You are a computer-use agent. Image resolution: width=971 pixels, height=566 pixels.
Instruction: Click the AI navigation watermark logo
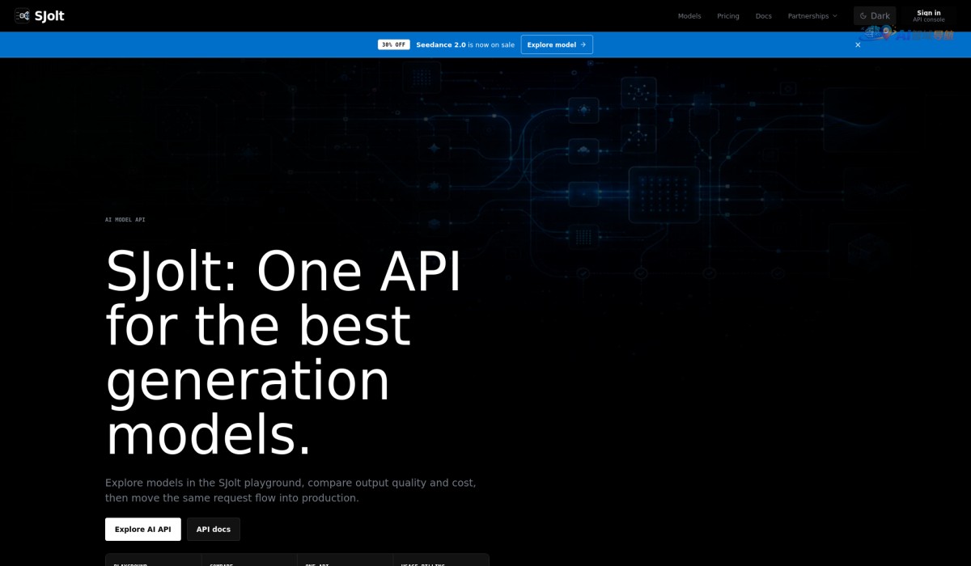[908, 34]
